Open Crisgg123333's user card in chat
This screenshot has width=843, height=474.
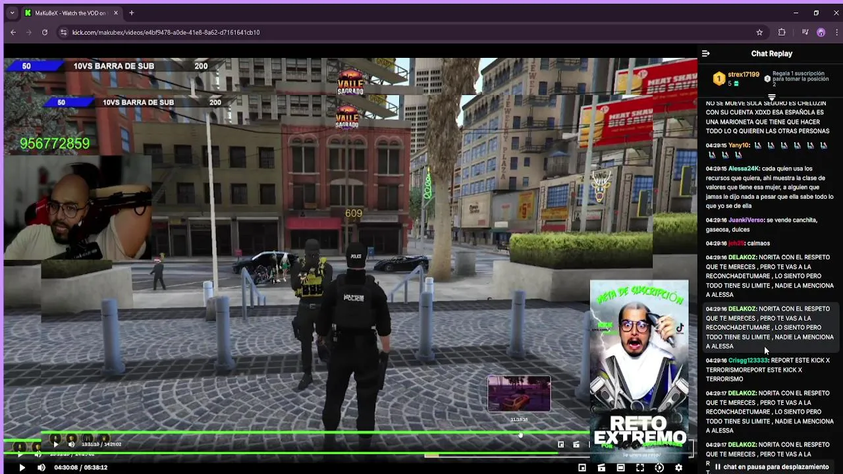point(748,360)
